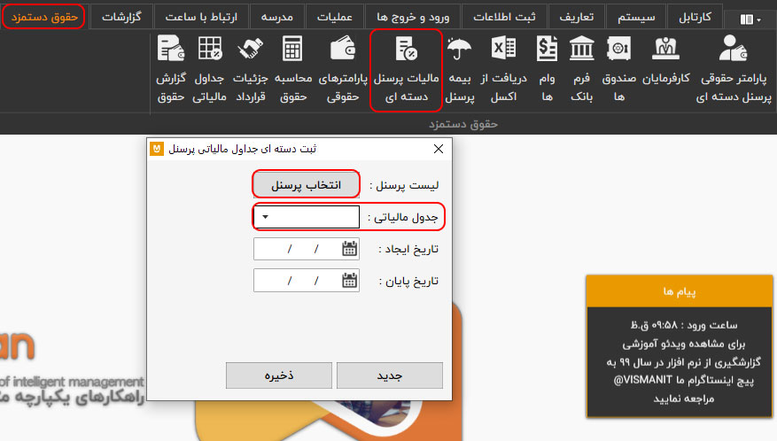Switch to سیستم tab
This screenshot has height=441, width=777.
point(636,17)
